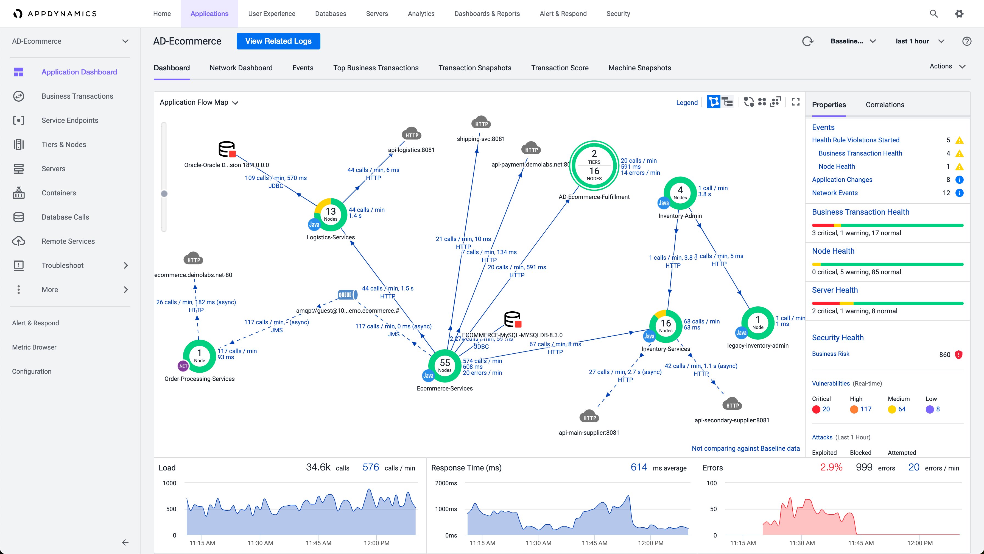Open the Application Flow Map dropdown
Viewport: 984px width, 554px height.
coord(199,103)
